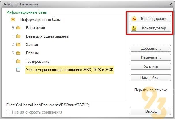The height and width of the screenshot is (119, 175).
Task: Click the Учет в управляющих компаниях database icon
Action: (18, 70)
